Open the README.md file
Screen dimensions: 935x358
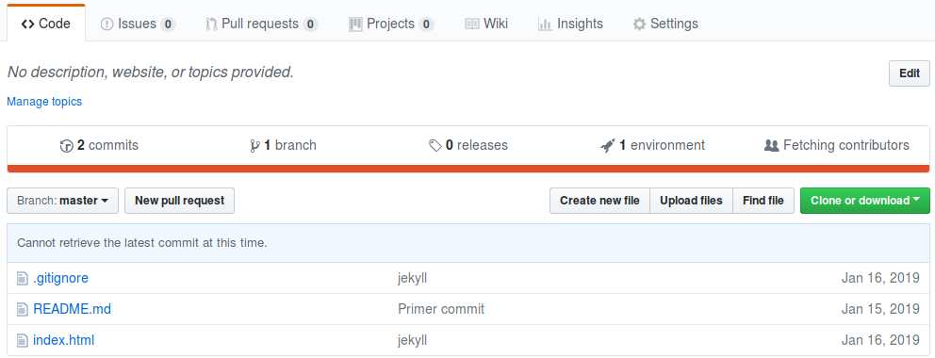click(73, 309)
